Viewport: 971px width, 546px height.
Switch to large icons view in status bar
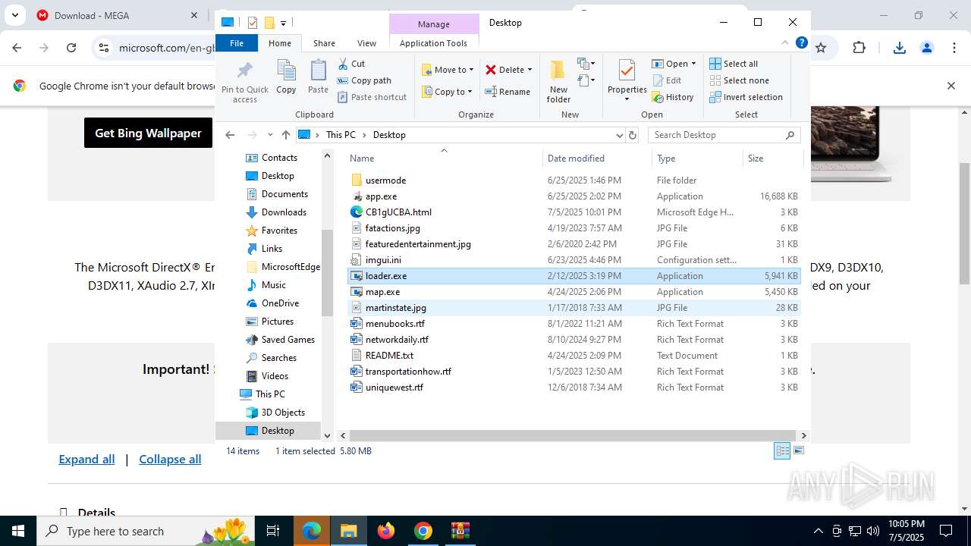pos(798,451)
